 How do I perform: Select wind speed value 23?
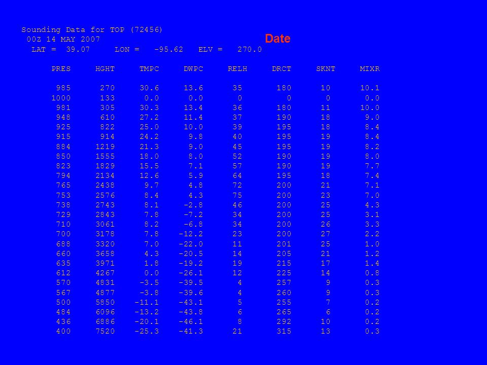coord(326,195)
